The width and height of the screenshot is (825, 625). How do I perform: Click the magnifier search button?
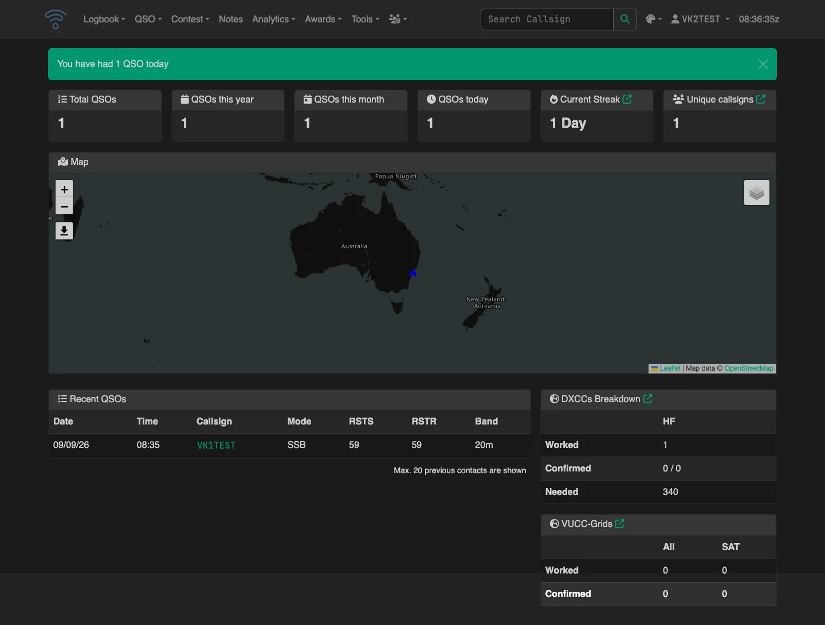[x=625, y=19]
